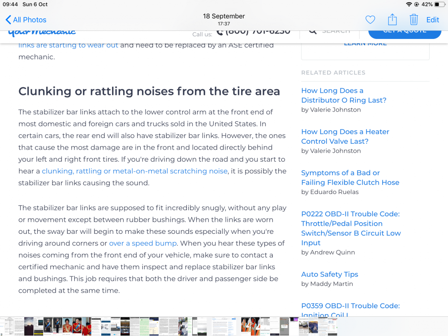The width and height of the screenshot is (448, 336).
Task: Tap the search magnifier icon on webpage
Action: (x=313, y=31)
